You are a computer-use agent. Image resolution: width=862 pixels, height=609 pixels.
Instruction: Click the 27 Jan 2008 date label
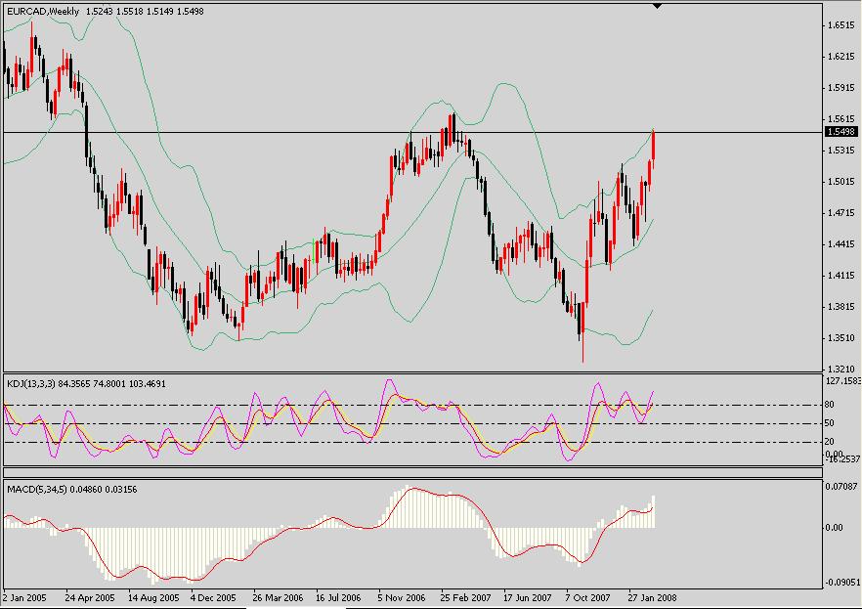pos(653,598)
